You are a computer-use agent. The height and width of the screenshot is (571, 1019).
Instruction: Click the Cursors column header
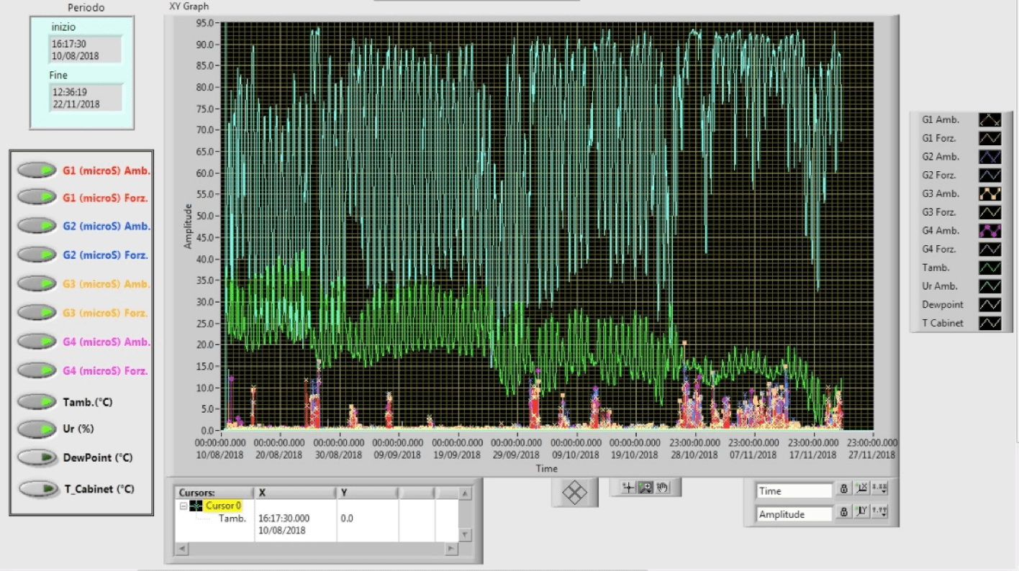tap(215, 493)
